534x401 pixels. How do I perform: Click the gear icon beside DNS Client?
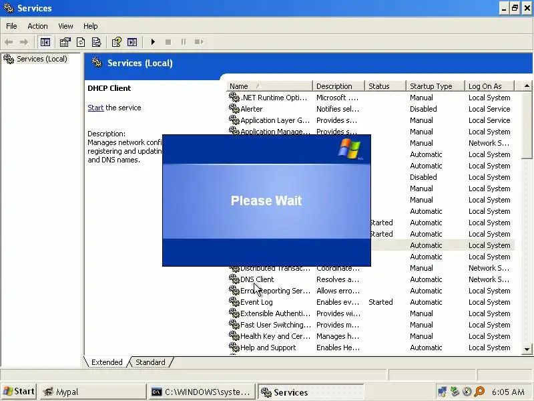point(234,279)
